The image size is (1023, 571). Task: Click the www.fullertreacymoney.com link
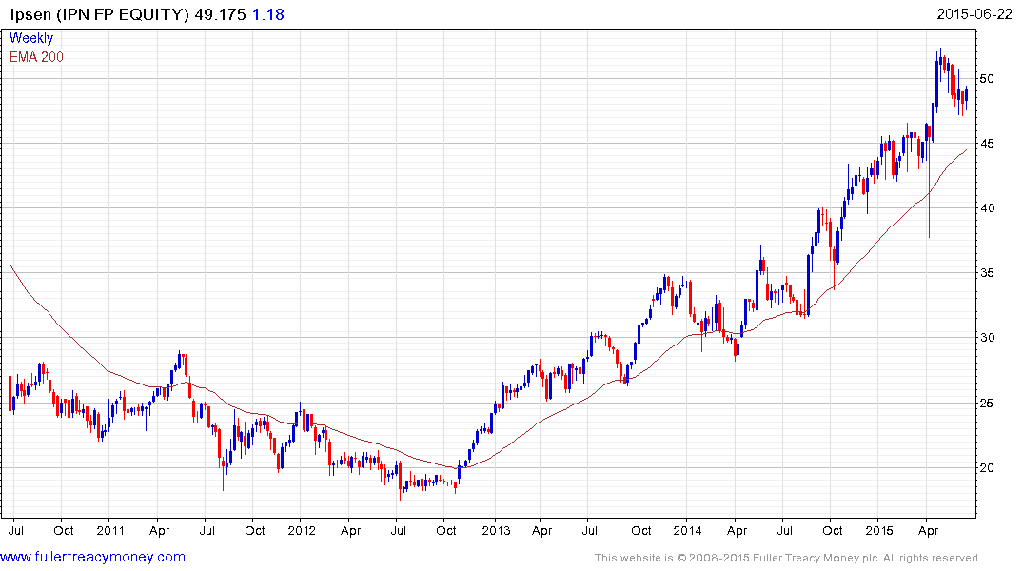click(93, 557)
